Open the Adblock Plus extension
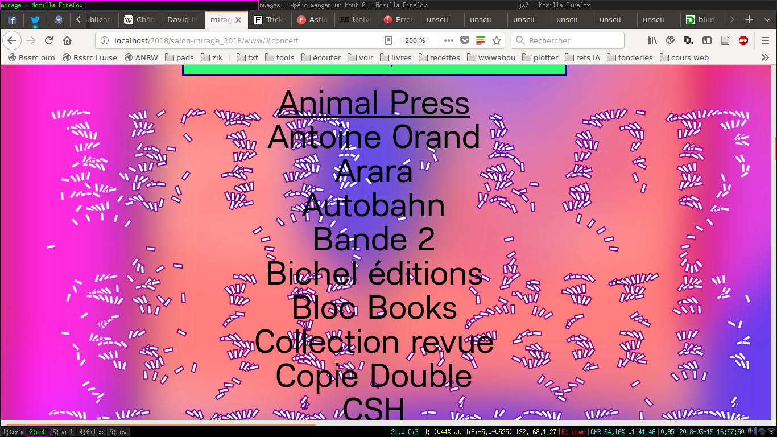 click(743, 40)
